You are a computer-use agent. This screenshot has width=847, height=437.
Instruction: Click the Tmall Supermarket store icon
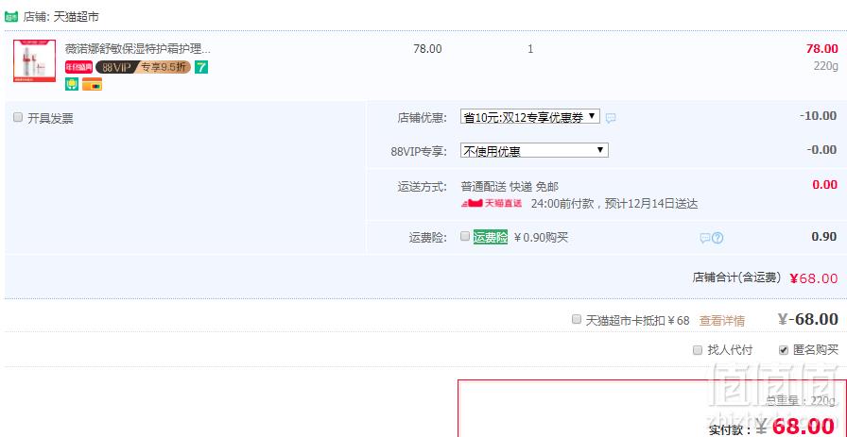(x=11, y=17)
